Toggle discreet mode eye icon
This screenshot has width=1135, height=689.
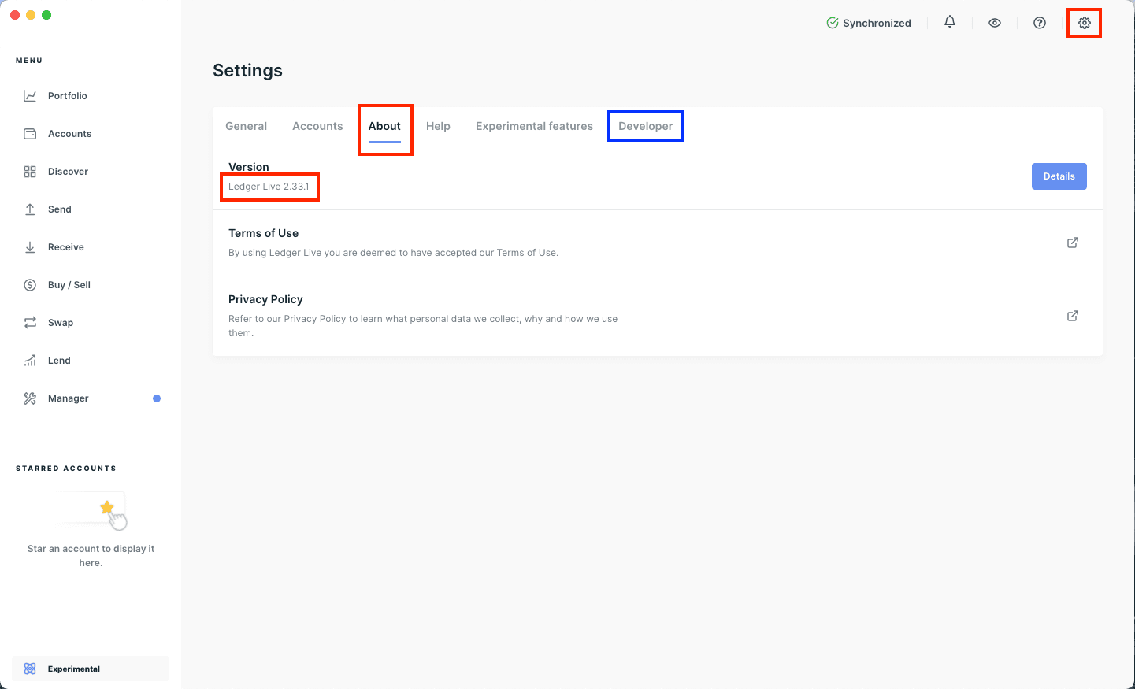pos(995,23)
